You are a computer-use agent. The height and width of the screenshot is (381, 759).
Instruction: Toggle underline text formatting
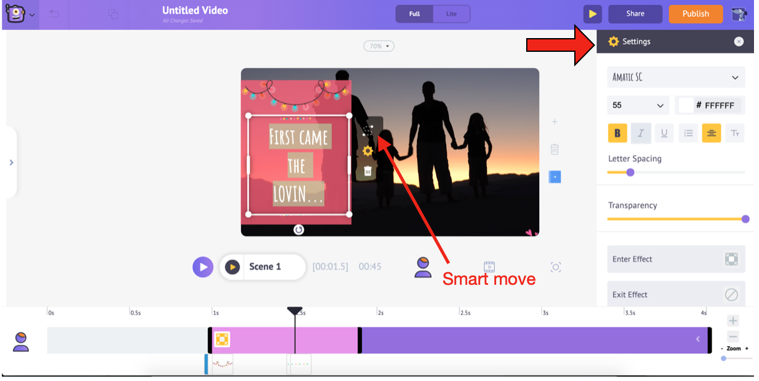[x=664, y=133]
